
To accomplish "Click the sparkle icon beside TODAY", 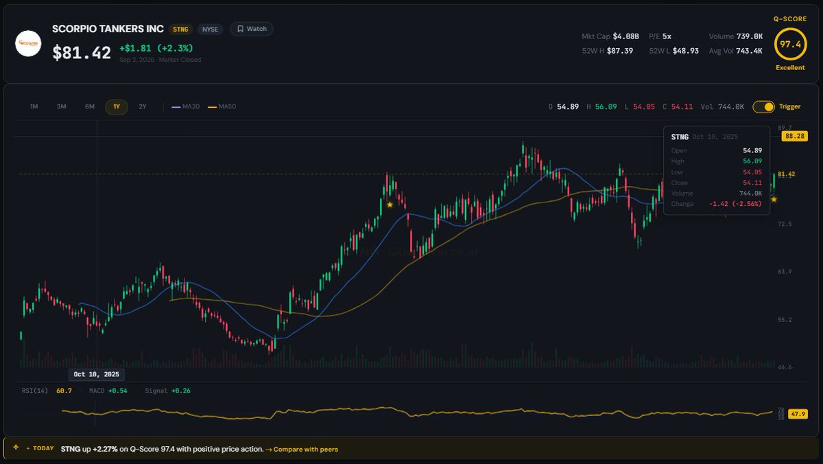I will (x=16, y=447).
